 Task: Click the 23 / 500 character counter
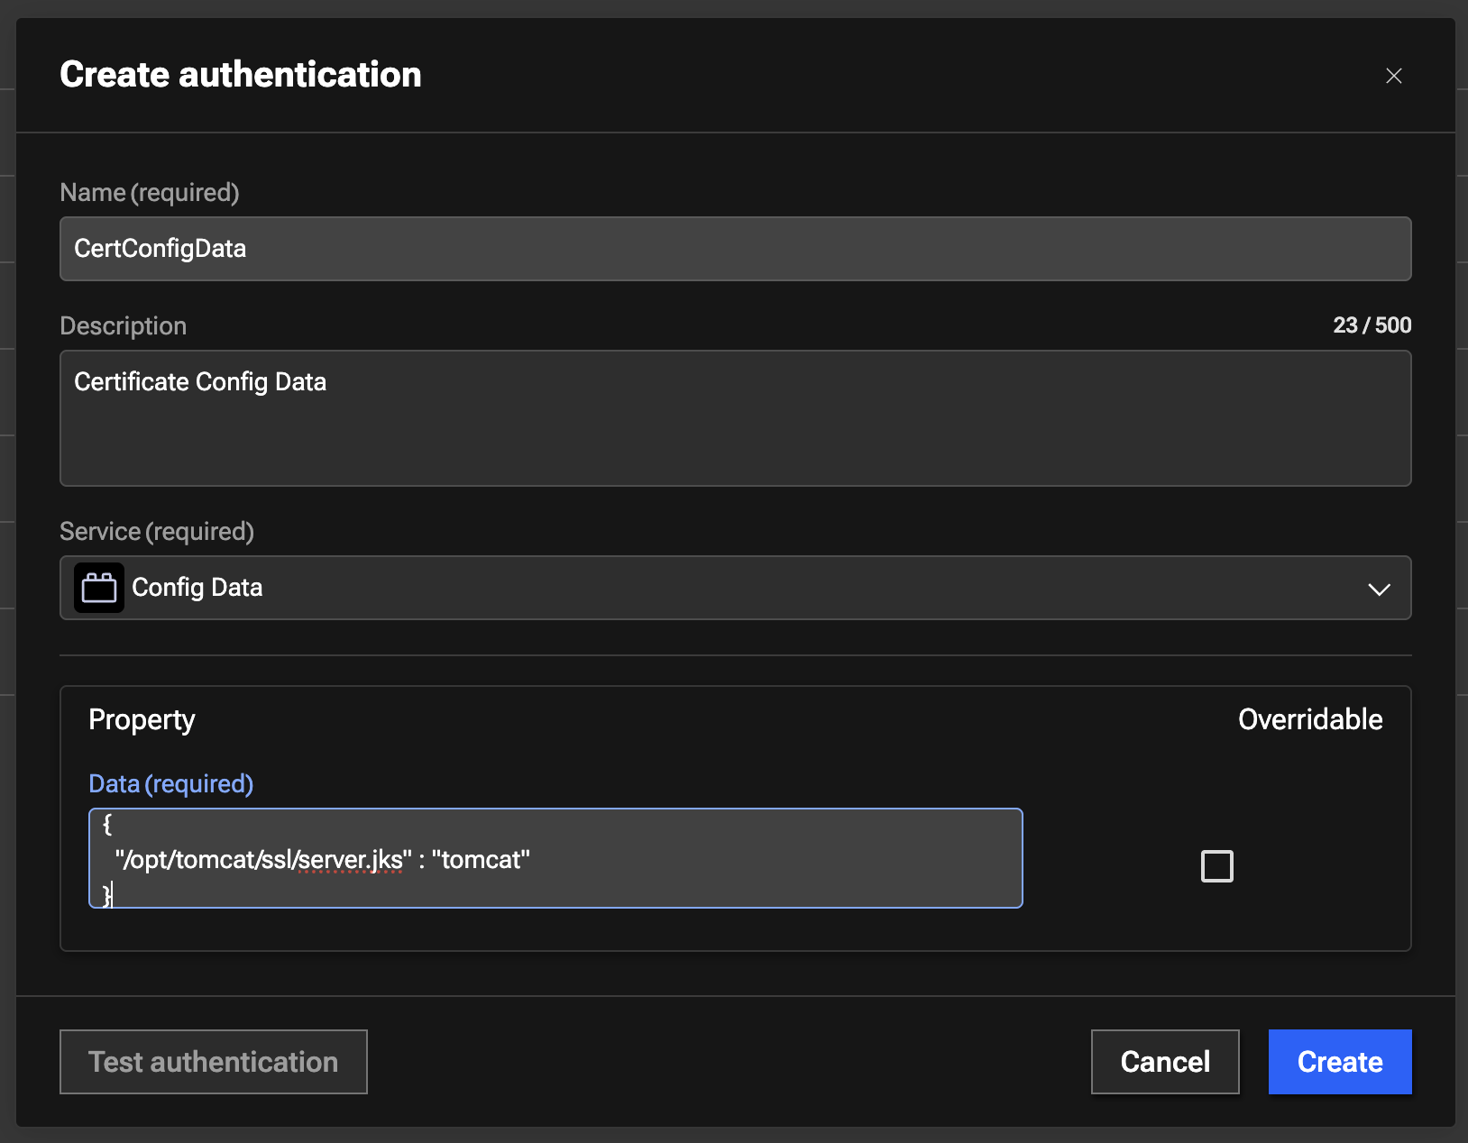[x=1372, y=325]
